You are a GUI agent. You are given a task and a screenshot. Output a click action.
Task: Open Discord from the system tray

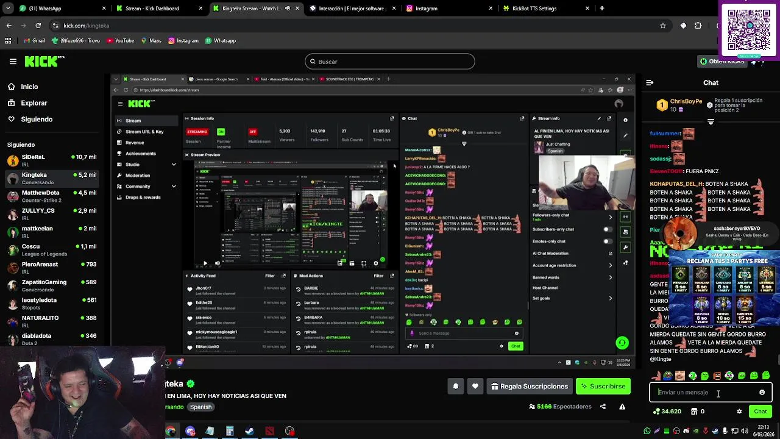coord(686,431)
